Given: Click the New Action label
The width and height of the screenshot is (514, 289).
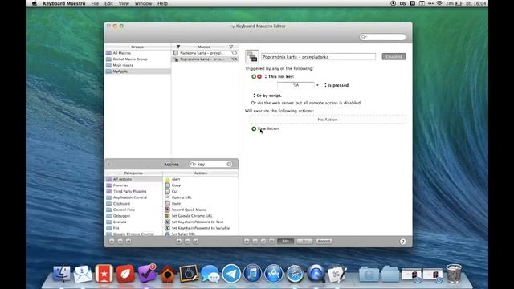Looking at the screenshot, I should click(268, 128).
